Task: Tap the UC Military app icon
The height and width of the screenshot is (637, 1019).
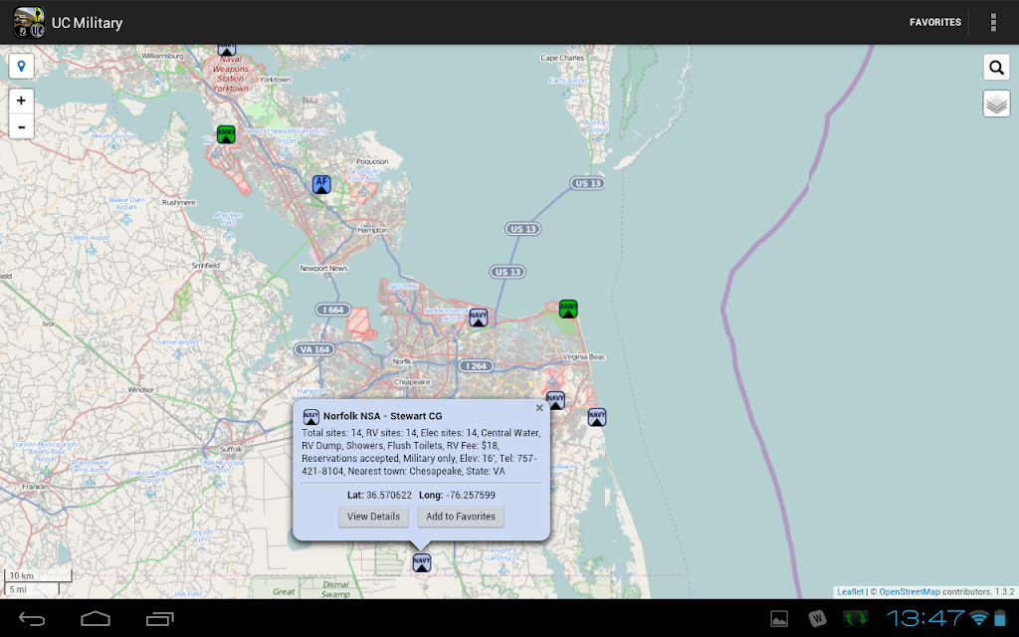Action: 29,22
